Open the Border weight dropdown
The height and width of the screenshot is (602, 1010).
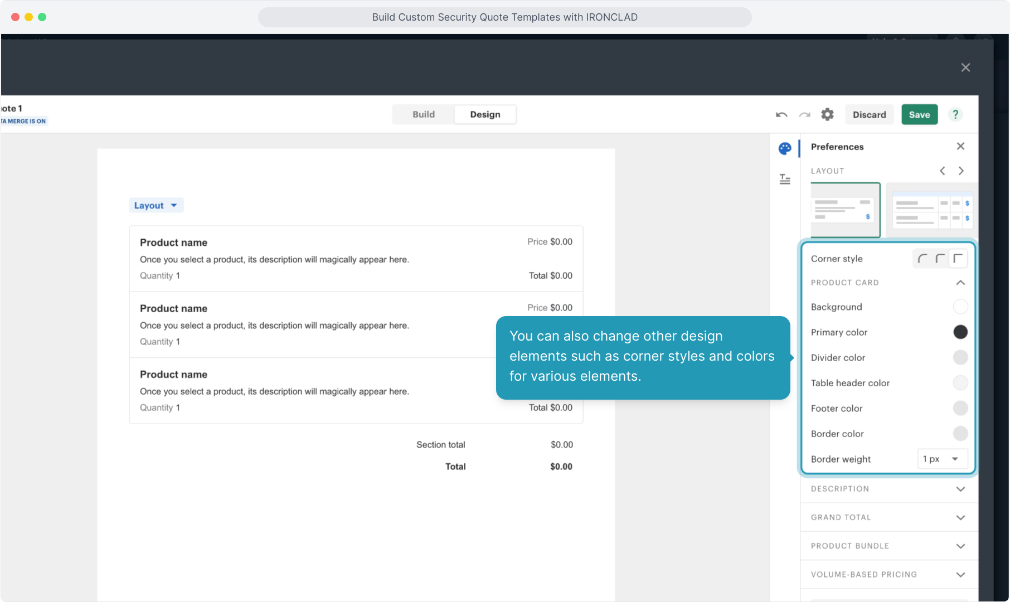pos(942,459)
